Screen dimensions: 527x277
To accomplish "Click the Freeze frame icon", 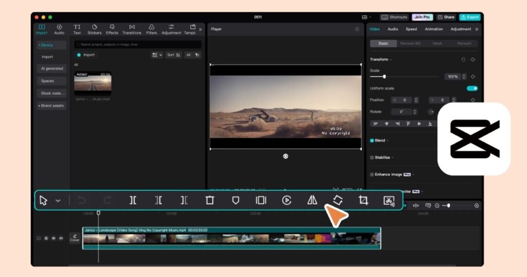I will (261, 200).
